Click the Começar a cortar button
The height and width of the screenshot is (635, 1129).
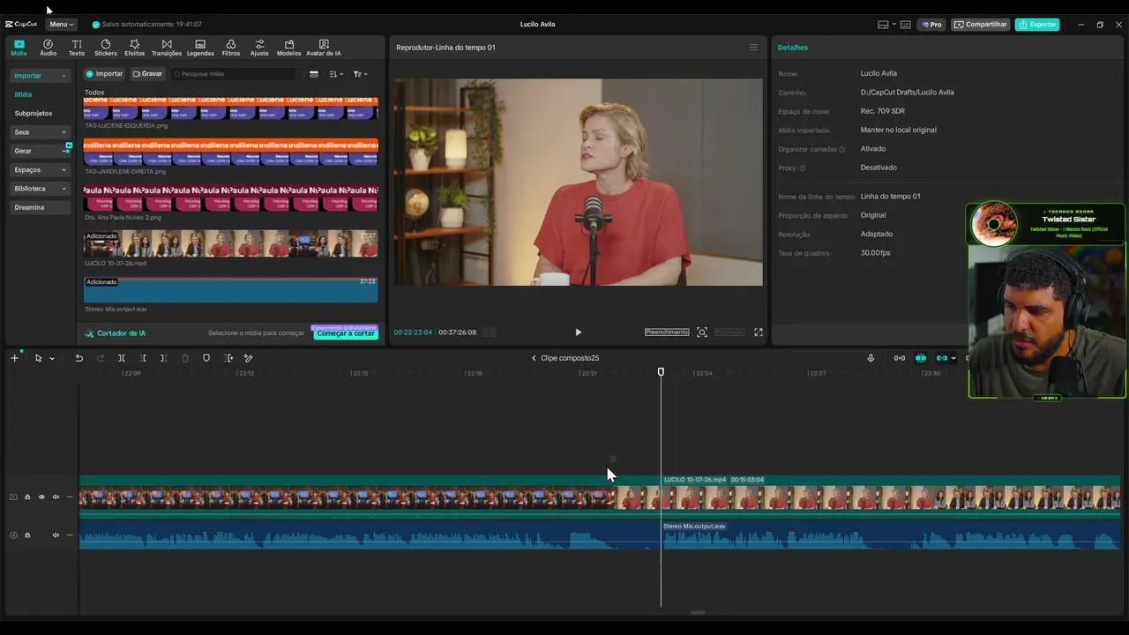point(345,333)
